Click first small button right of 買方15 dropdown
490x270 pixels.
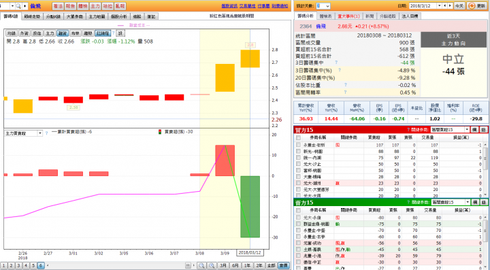474,129
